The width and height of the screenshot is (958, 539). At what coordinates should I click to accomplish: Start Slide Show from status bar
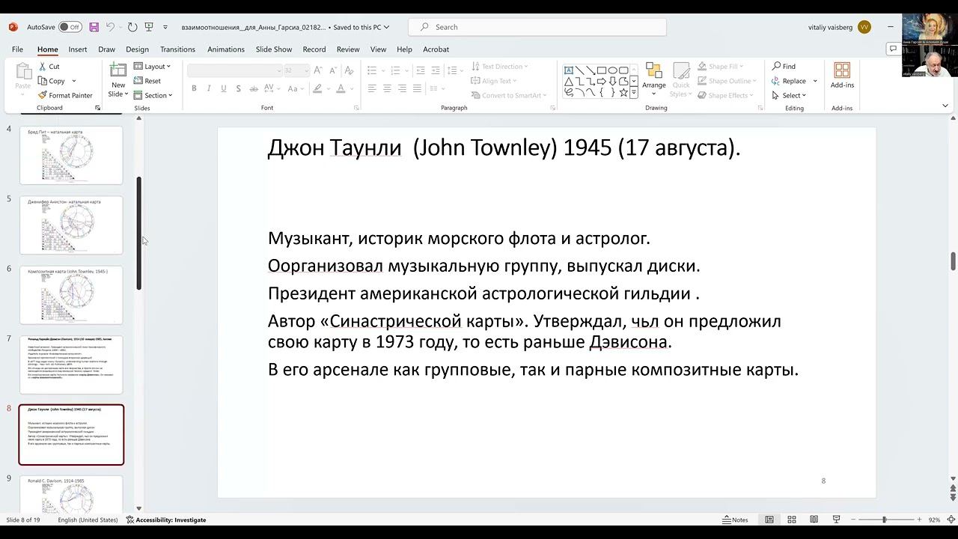[836, 520]
